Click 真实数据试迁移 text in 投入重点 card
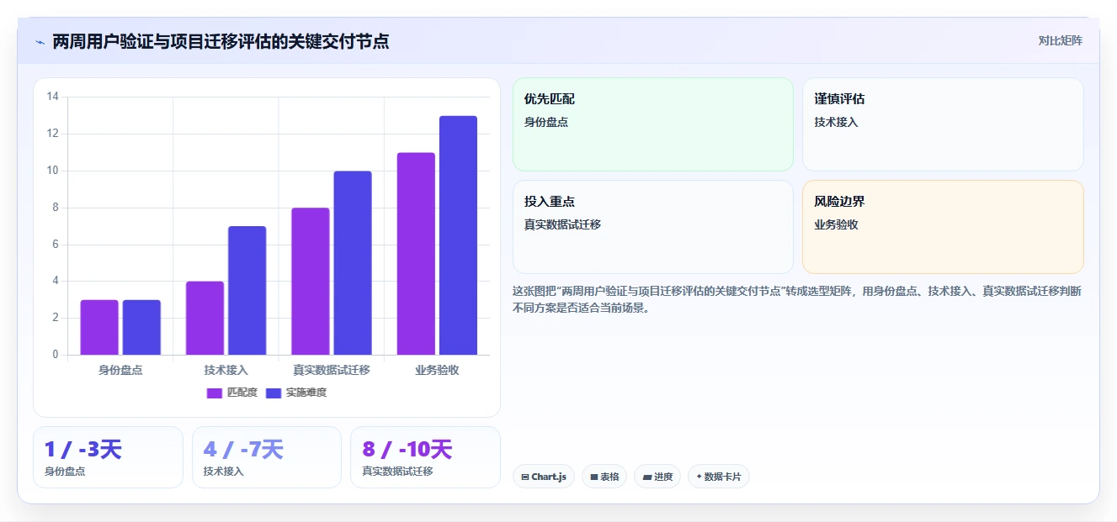The width and height of the screenshot is (1117, 522). (x=562, y=224)
